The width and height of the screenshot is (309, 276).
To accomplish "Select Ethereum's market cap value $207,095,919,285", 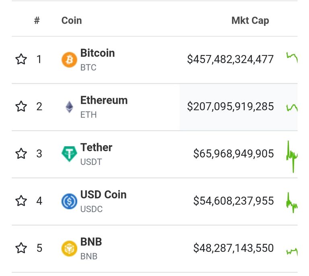I will 231,107.
